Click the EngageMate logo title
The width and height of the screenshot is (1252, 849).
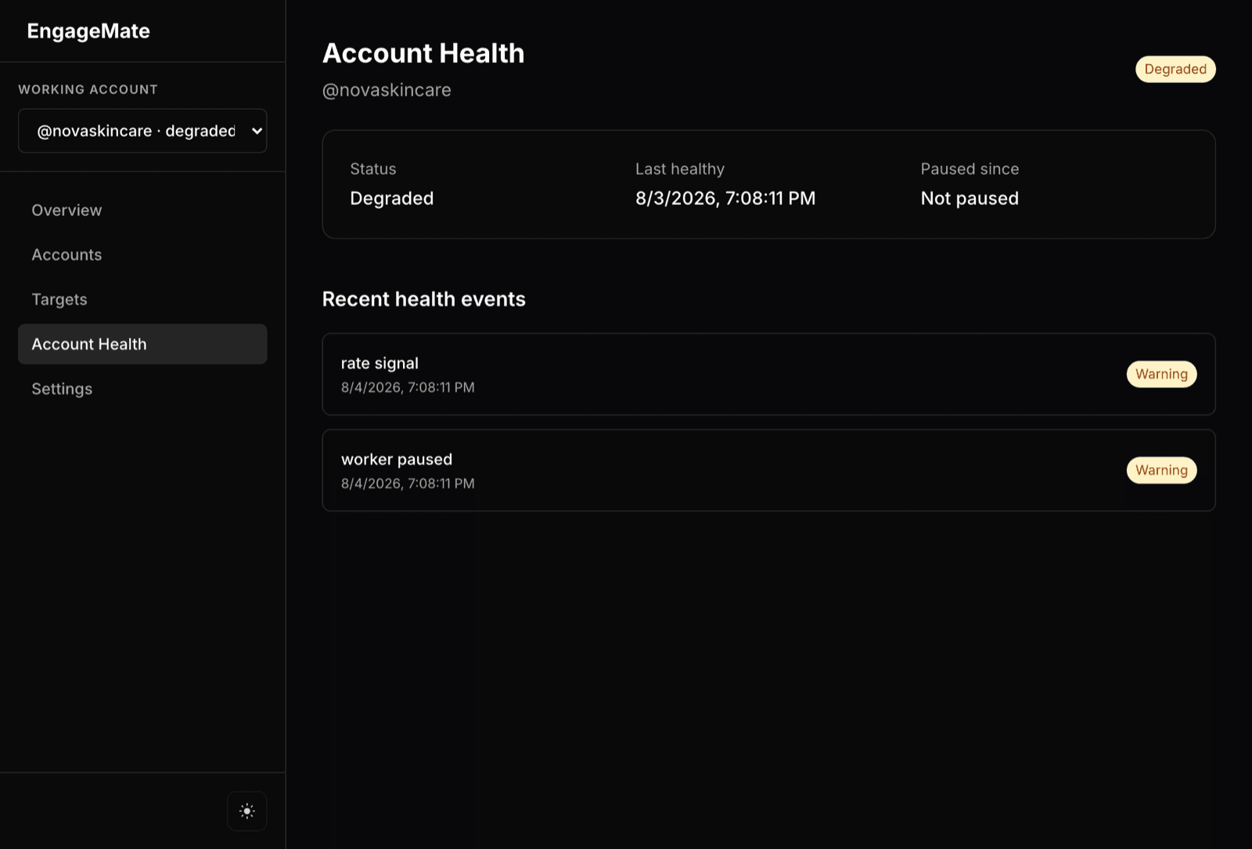88,31
